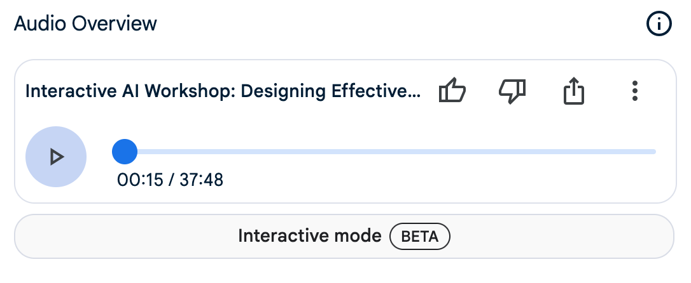Screen dimensions: 691x283
Task: Show details via the circled i icon
Action: tap(659, 23)
